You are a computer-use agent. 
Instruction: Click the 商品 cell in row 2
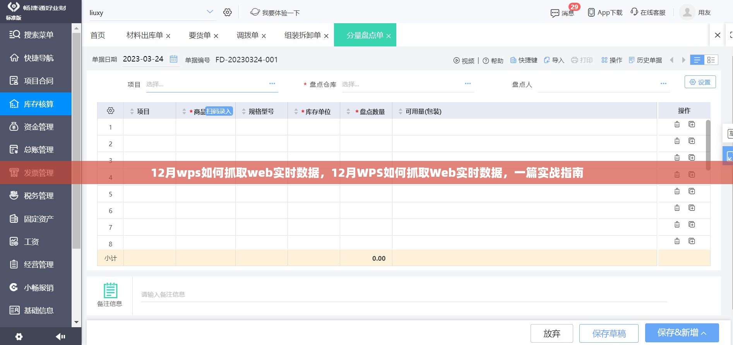tap(206, 143)
